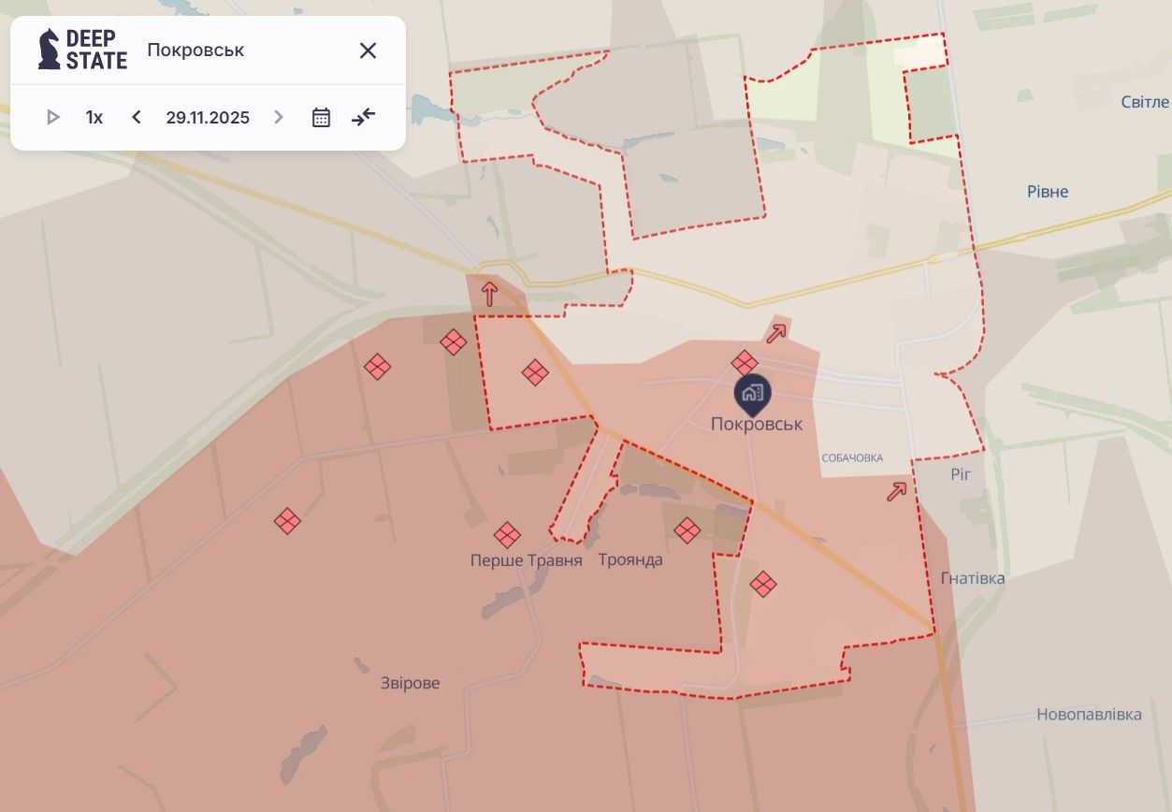The image size is (1172, 812).
Task: Click the next date arrow
Action: coord(278,118)
